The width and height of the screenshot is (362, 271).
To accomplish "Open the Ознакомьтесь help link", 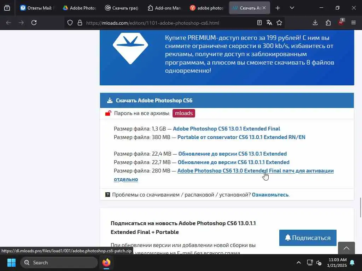I will pyautogui.click(x=270, y=195).
